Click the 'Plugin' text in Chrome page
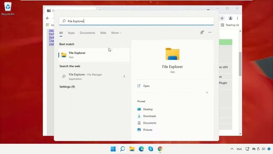 pos(223,83)
